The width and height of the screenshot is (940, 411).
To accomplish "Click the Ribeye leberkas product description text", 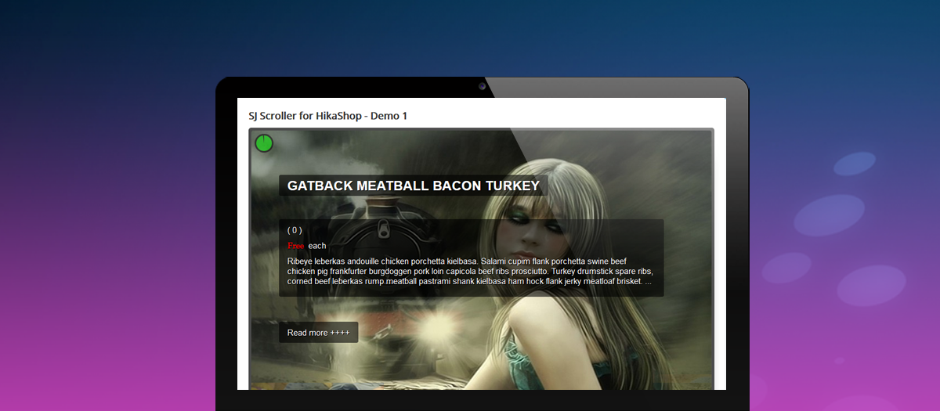I will 470,271.
